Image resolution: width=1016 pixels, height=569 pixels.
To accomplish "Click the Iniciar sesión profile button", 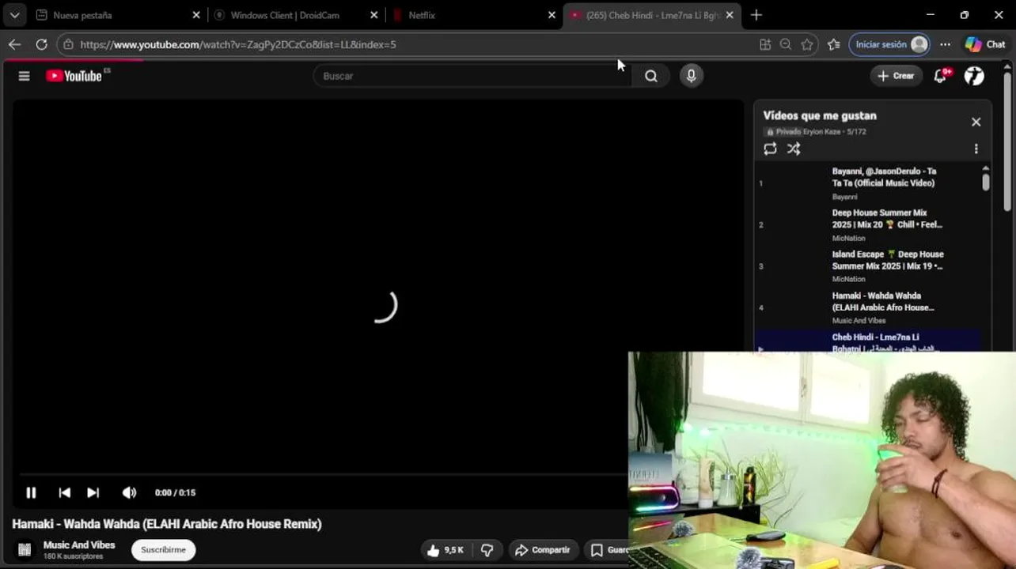I will point(889,44).
